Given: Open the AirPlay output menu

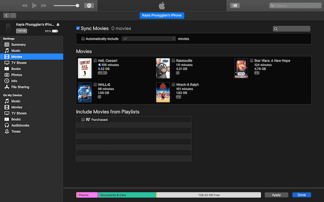Looking at the screenshot, I should pyautogui.click(x=89, y=5).
